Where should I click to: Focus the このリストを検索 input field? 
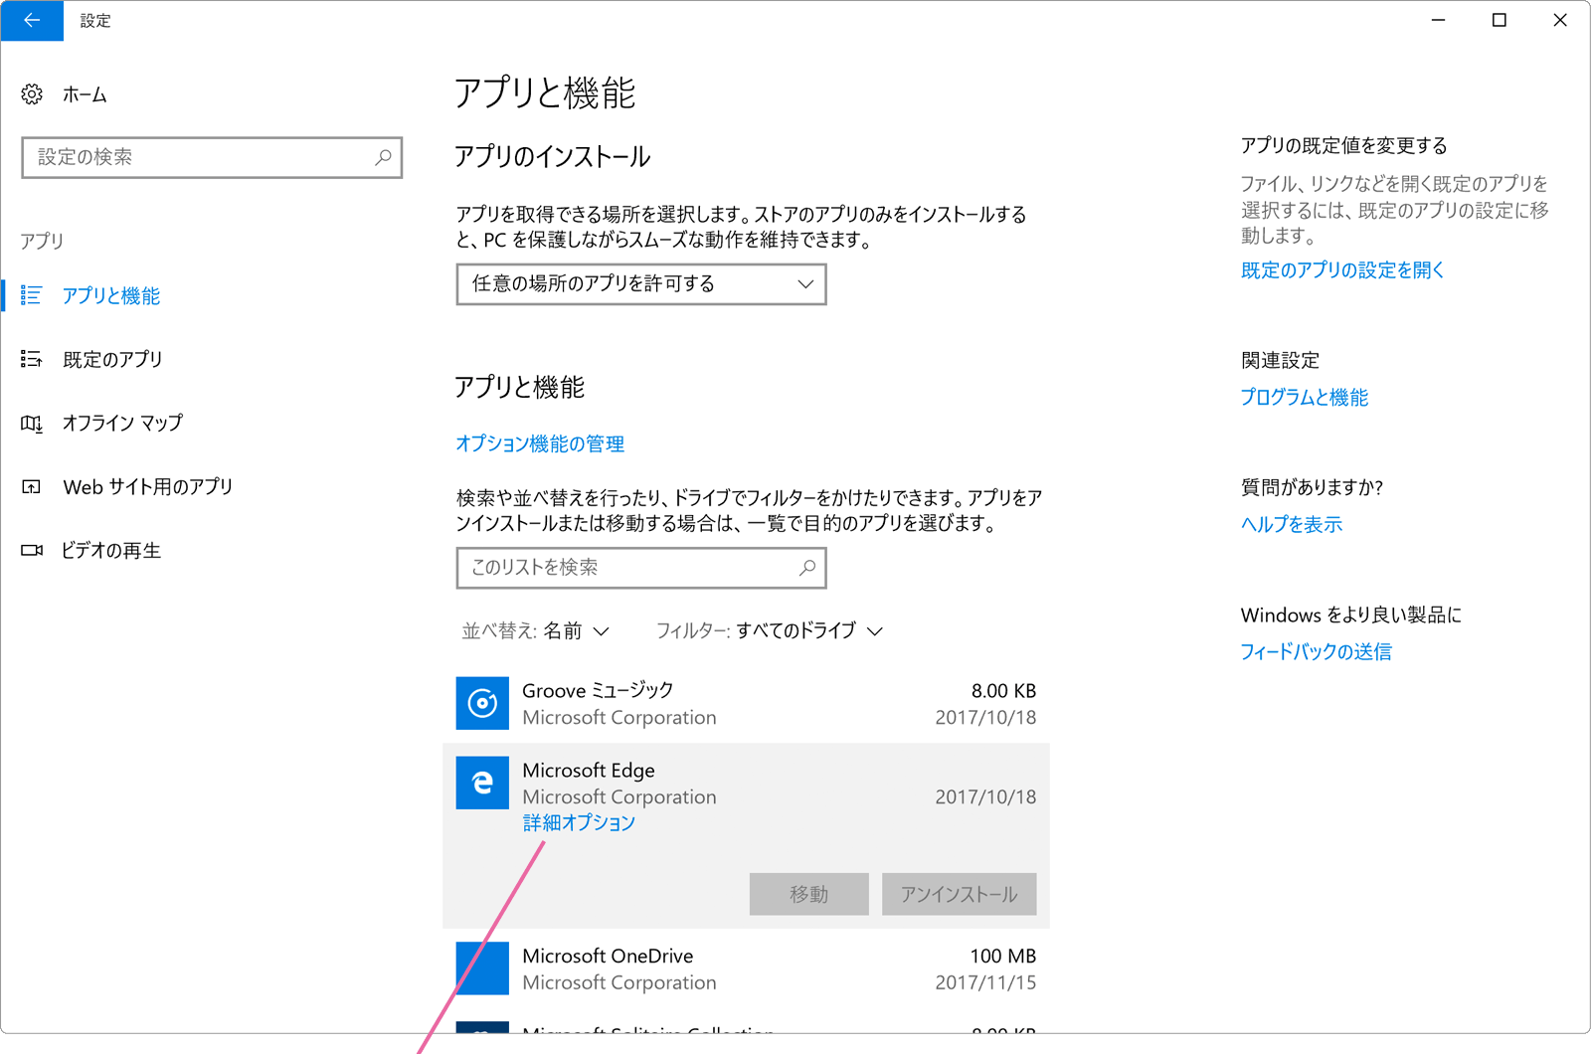641,568
